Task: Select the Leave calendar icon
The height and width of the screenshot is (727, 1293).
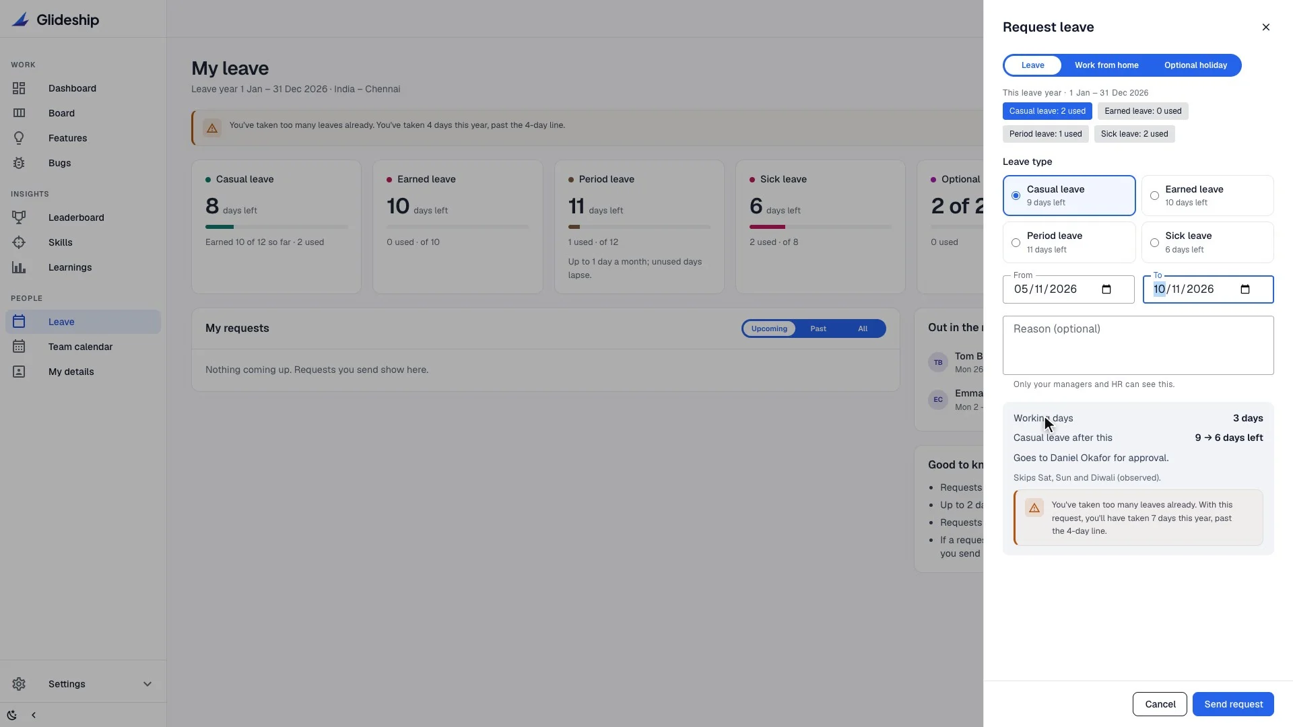Action: pyautogui.click(x=19, y=322)
